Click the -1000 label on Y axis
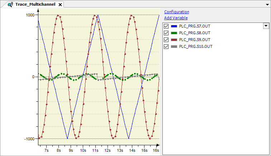The width and height of the screenshot is (271, 156). (x=29, y=139)
